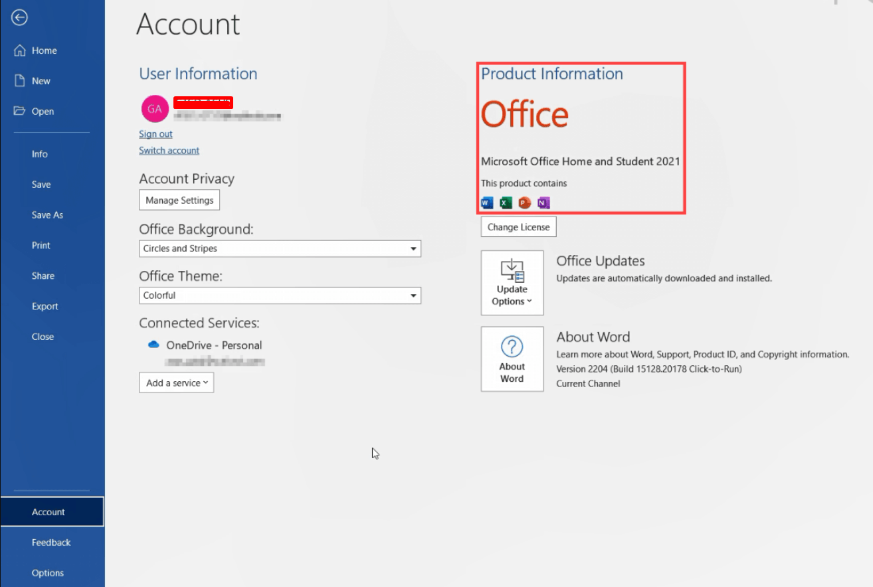Viewport: 873px width, 587px height.
Task: Click the 'Version 2204' build text
Action: 648,369
